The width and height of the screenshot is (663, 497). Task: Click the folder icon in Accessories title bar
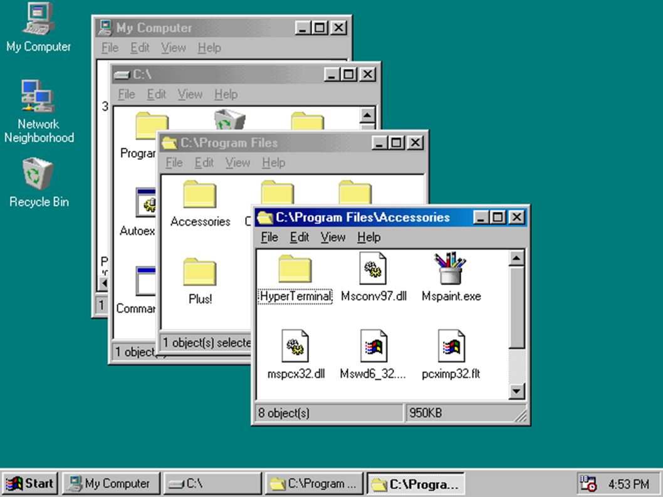point(265,217)
